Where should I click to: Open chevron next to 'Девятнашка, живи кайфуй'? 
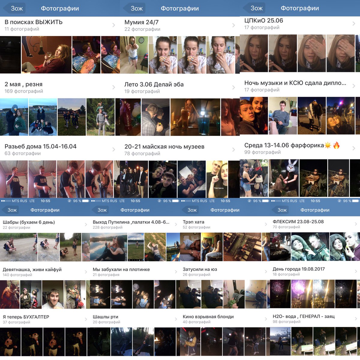pyautogui.click(x=86, y=272)
